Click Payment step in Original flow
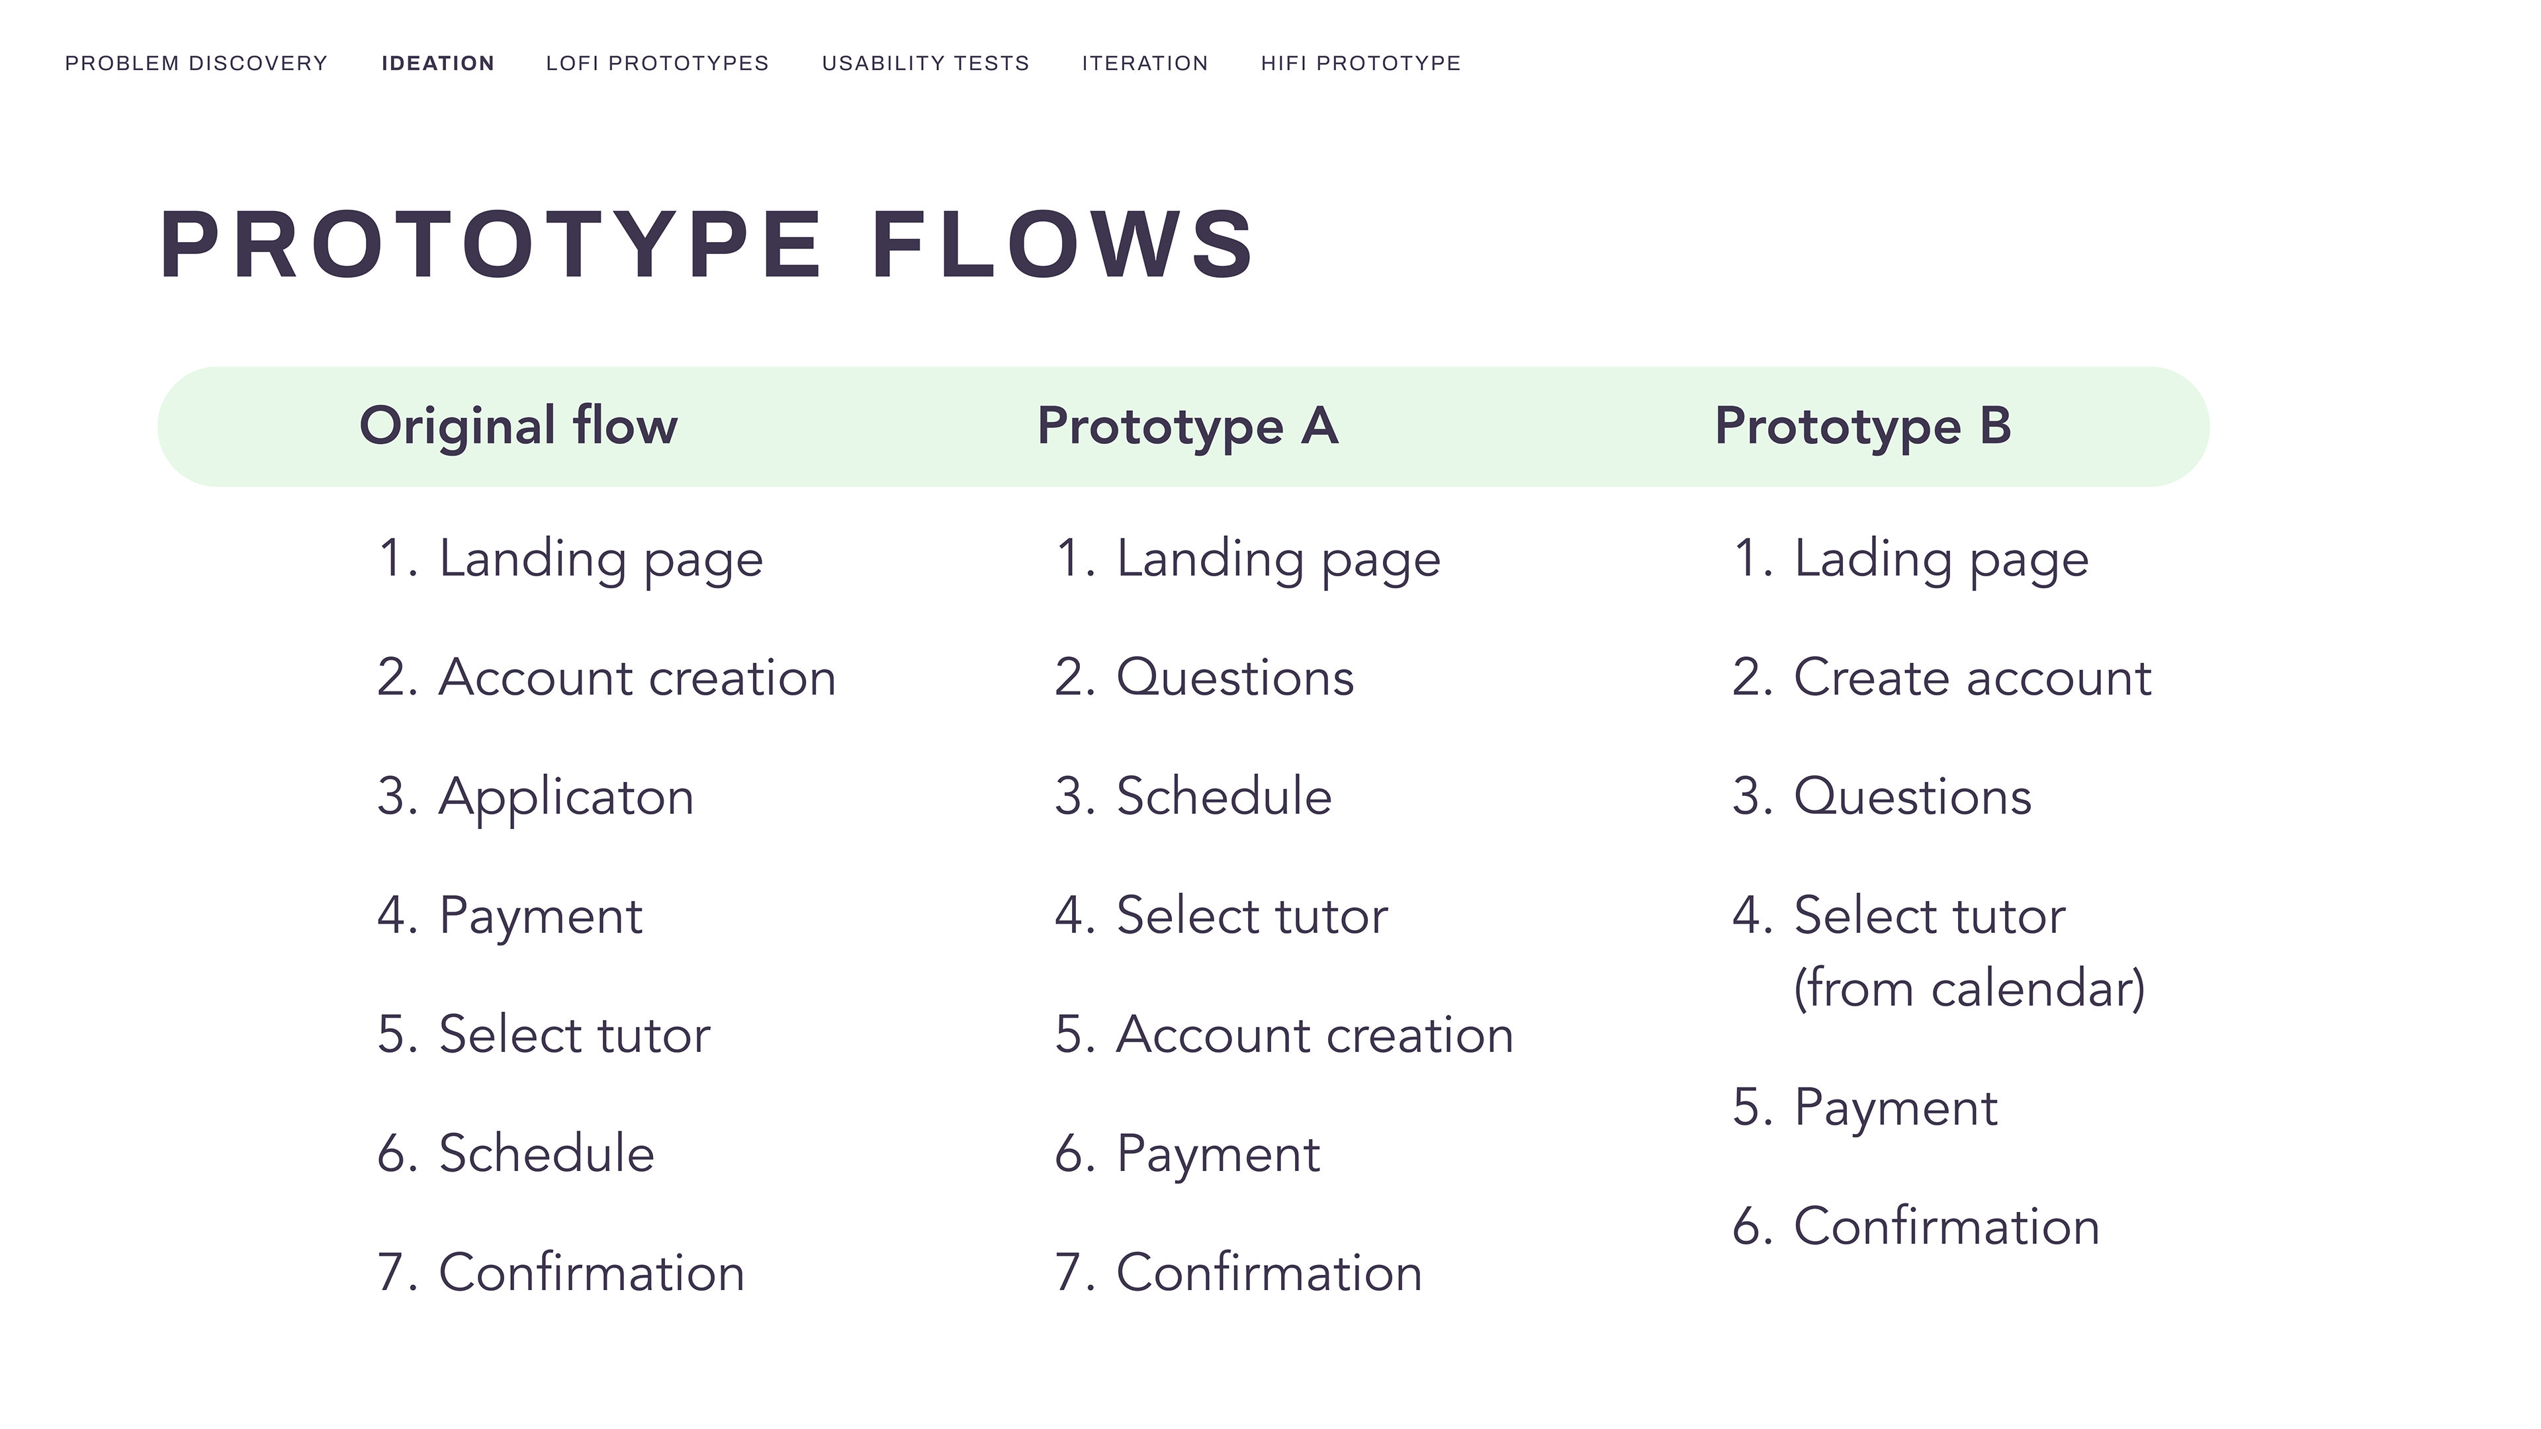 point(541,916)
